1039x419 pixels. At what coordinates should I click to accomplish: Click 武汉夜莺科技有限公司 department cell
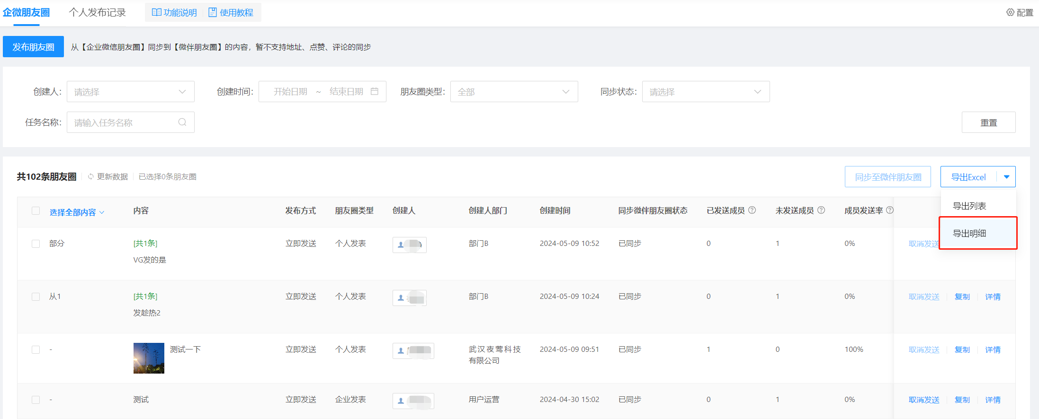[495, 355]
